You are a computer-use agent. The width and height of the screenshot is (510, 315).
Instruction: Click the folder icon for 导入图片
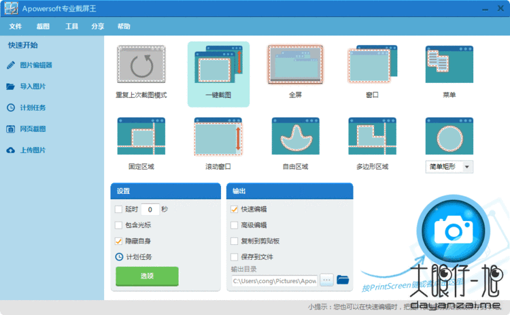(11, 86)
